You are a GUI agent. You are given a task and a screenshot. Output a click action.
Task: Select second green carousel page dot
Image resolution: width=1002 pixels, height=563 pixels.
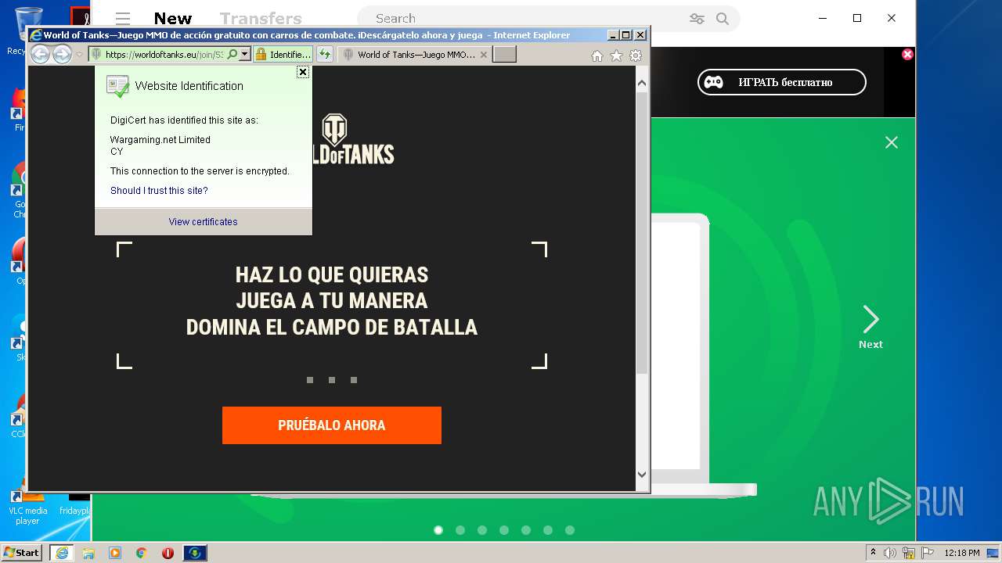pyautogui.click(x=460, y=530)
